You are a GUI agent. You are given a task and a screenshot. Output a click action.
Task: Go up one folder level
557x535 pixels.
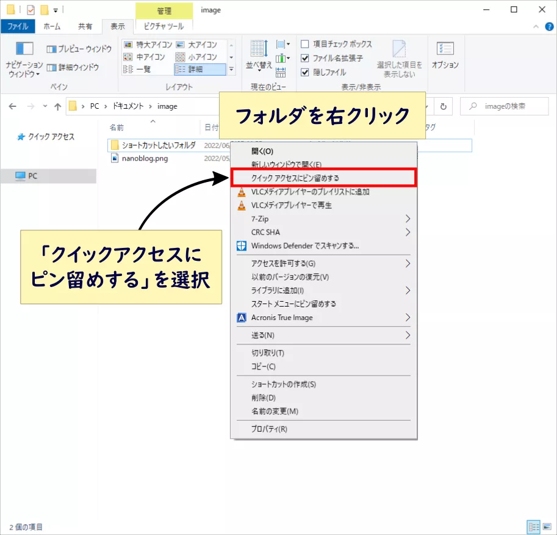click(x=57, y=106)
